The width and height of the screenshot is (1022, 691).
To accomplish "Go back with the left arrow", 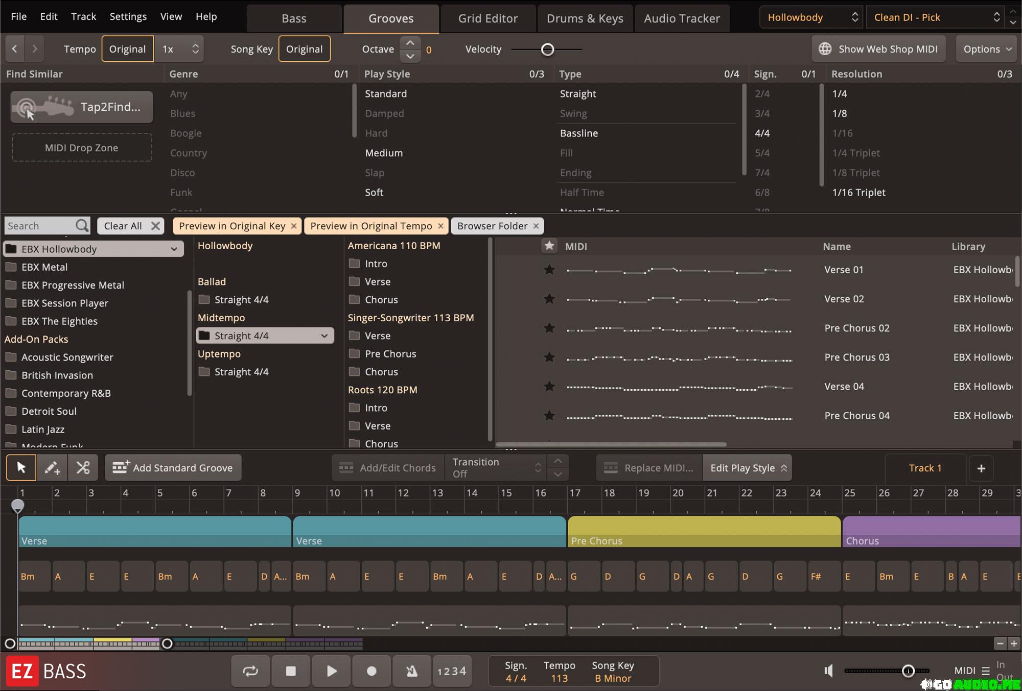I will coord(15,49).
